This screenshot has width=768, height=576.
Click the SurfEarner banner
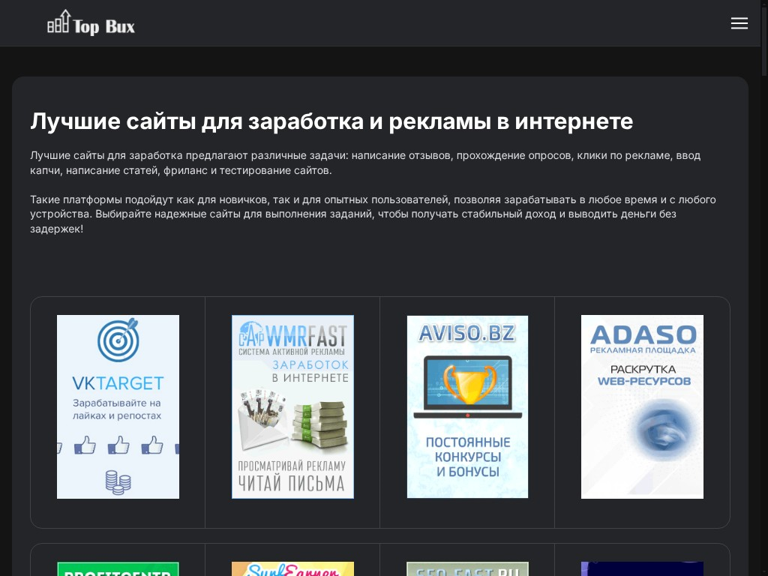pos(293,569)
